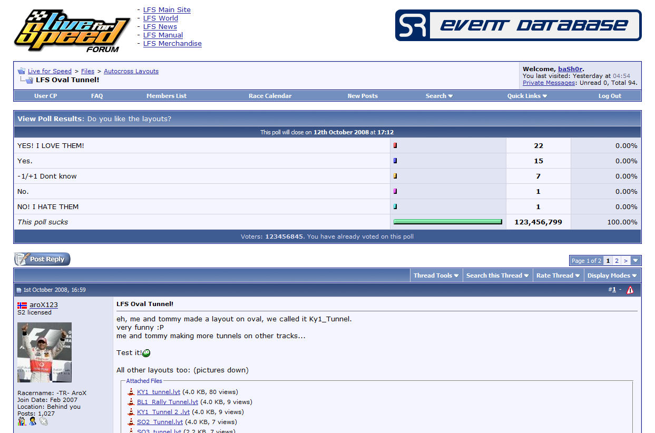Open the Quick Links dropdown
The image size is (655, 433).
click(527, 96)
